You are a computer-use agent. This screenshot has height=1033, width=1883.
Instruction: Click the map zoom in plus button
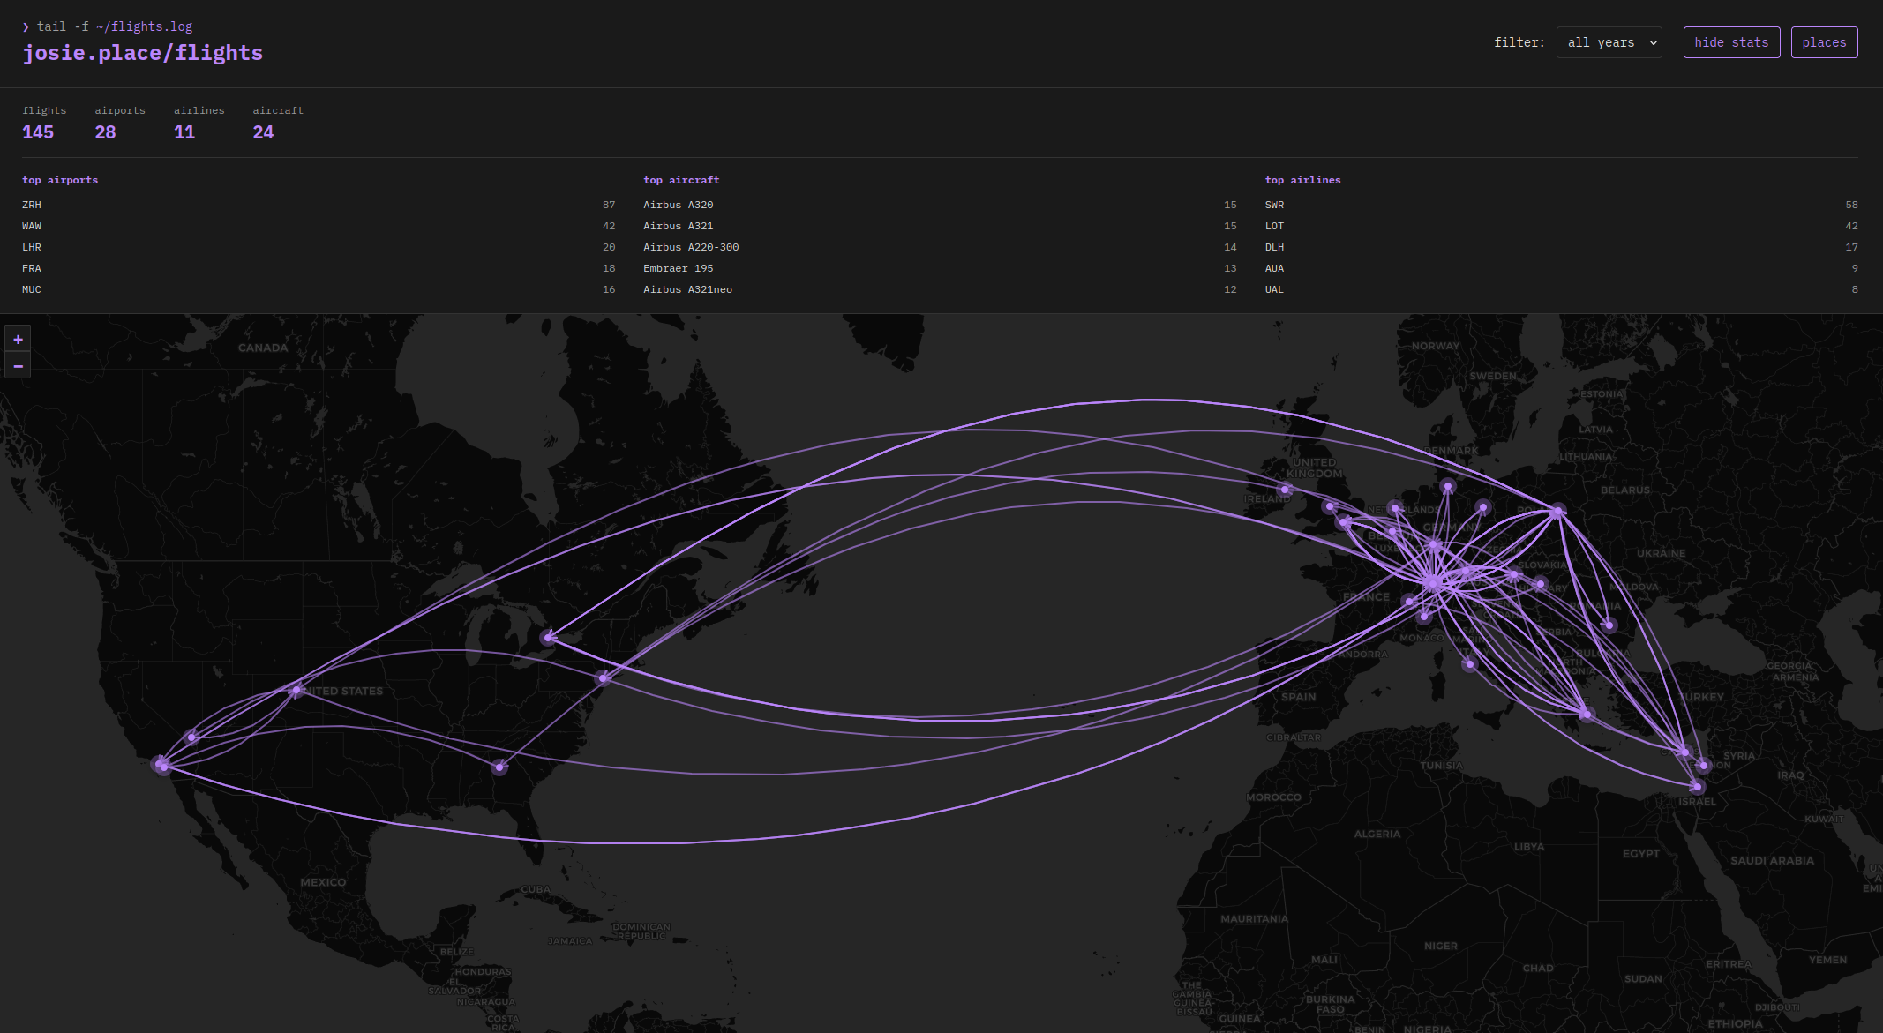pyautogui.click(x=18, y=340)
